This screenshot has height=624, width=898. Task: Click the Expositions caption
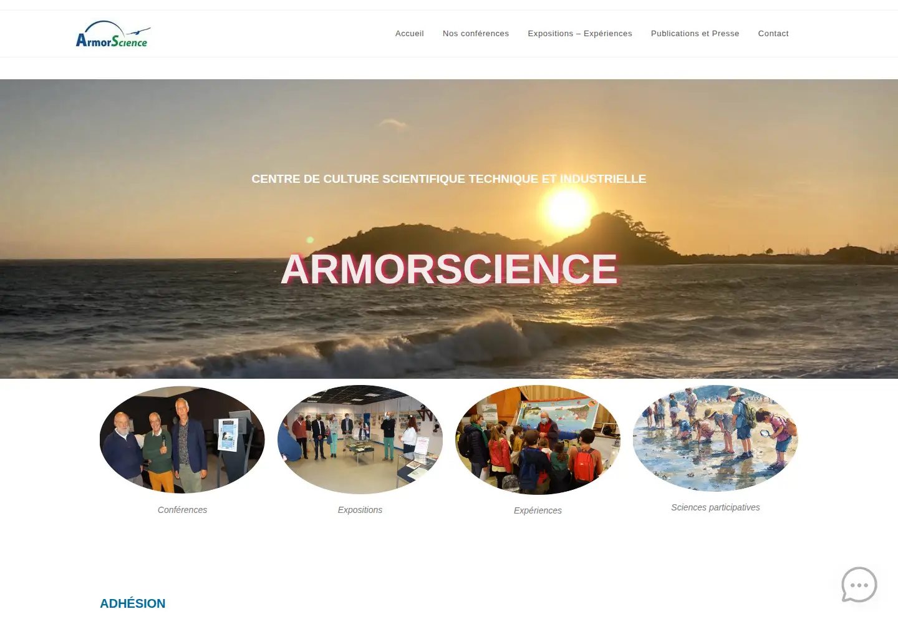click(360, 510)
